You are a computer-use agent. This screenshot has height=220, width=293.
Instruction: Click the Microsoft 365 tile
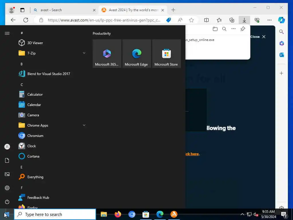pyautogui.click(x=107, y=54)
